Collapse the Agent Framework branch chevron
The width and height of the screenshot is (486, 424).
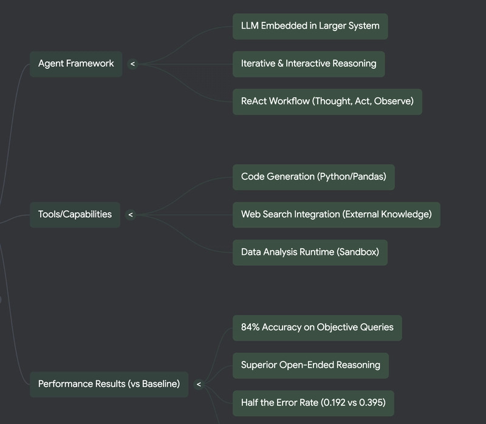pyautogui.click(x=132, y=64)
